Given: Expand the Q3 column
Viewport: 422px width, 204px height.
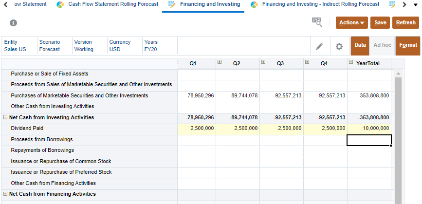Looking at the screenshot, I should (x=263, y=62).
